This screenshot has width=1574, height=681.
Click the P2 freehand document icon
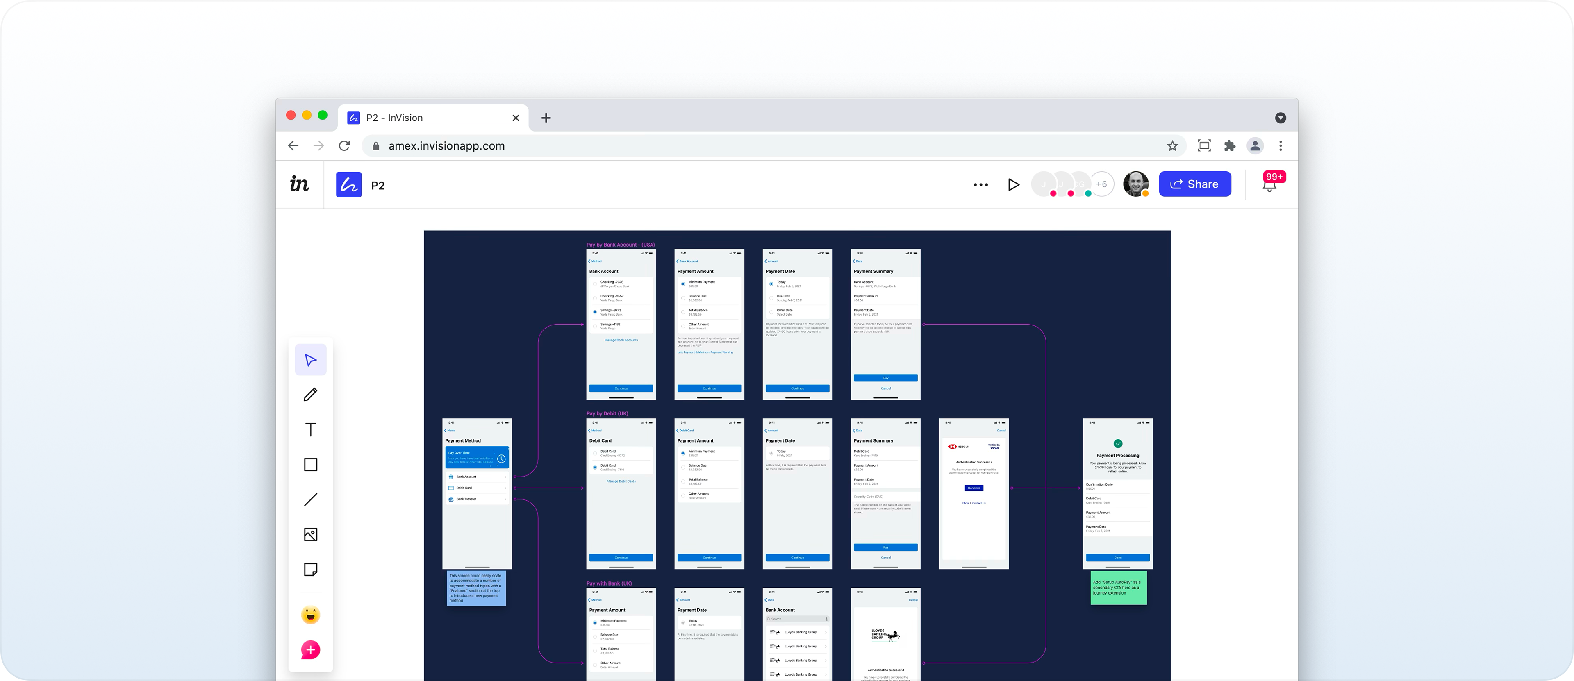tap(349, 184)
